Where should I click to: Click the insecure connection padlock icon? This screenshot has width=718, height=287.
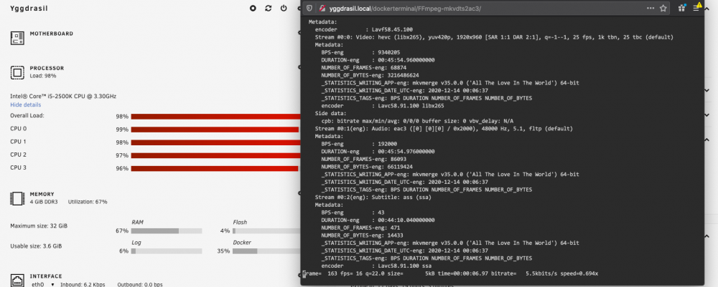click(322, 8)
